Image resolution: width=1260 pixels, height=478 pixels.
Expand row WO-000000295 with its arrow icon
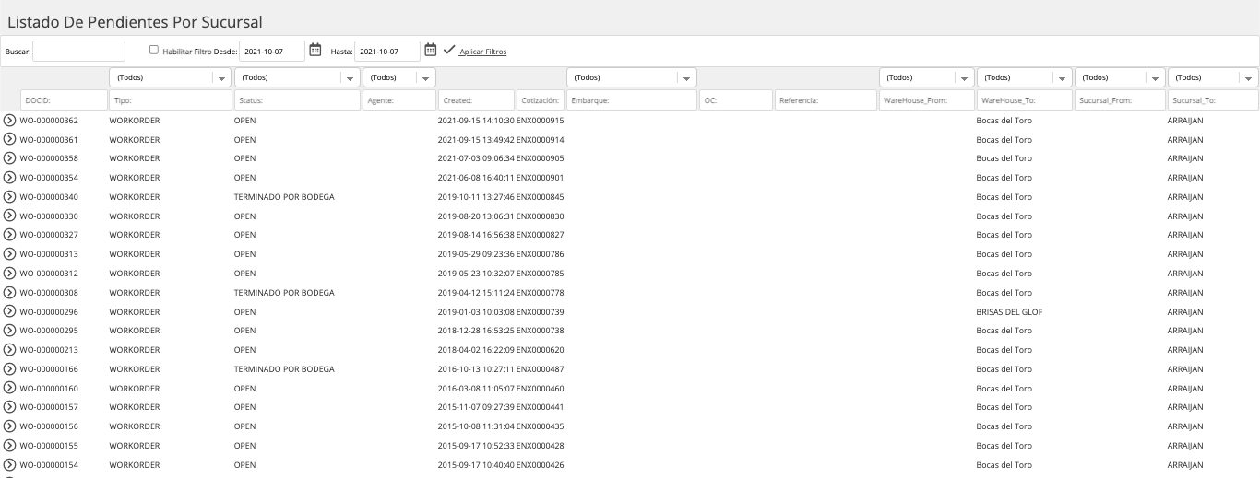tap(9, 331)
